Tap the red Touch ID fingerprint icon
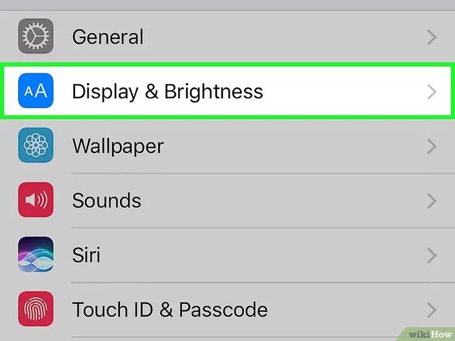 click(x=36, y=309)
